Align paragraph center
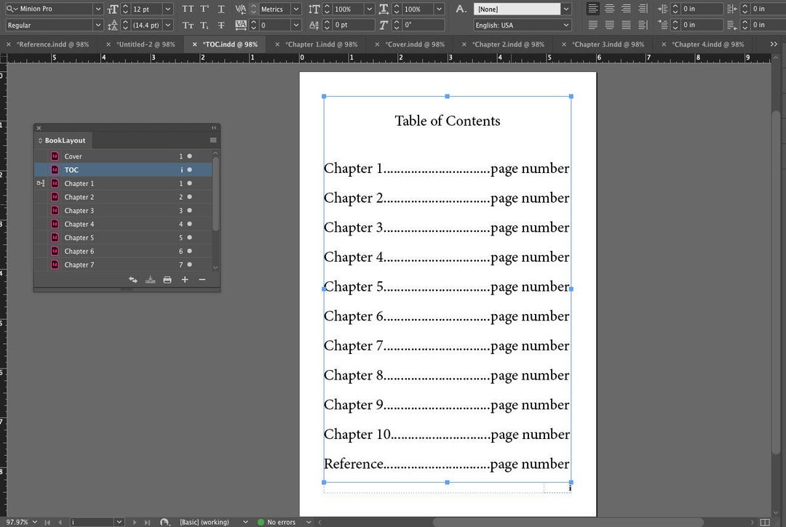Image resolution: width=786 pixels, height=527 pixels. 610,9
